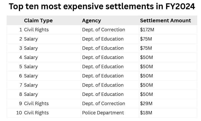Click the chart title about FY2024 settlements

(x=102, y=7)
